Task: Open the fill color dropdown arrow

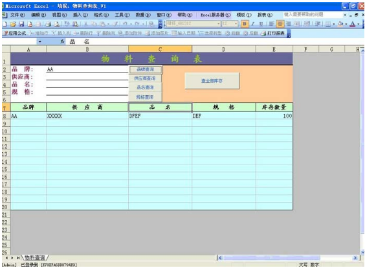Action: 346,24
